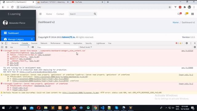Open Default levels dropdown

click(x=86, y=47)
